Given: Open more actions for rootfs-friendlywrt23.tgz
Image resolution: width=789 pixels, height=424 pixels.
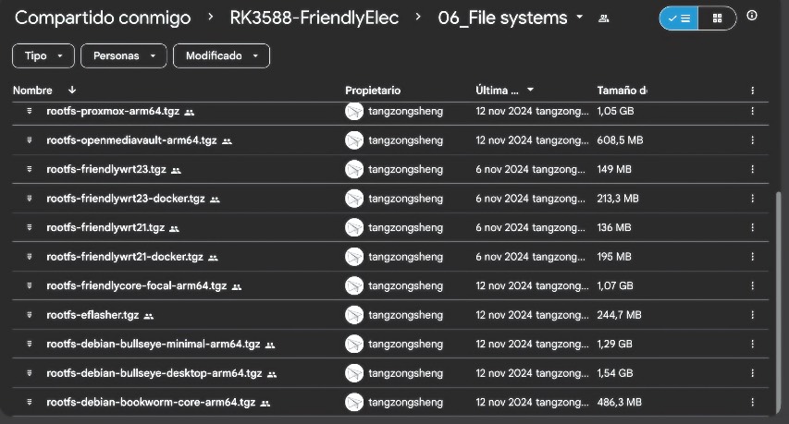Looking at the screenshot, I should pos(752,169).
